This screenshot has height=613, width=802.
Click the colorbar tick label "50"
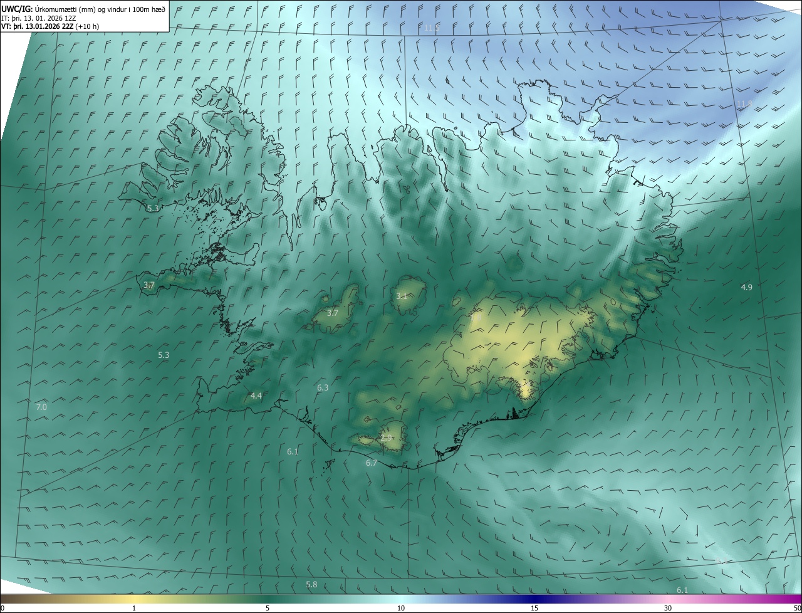pos(797,608)
